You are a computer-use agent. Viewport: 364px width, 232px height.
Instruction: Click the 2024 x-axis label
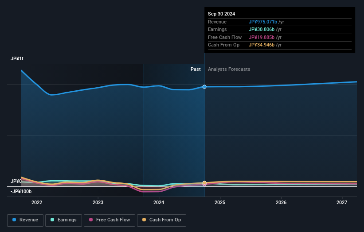[x=159, y=203]
